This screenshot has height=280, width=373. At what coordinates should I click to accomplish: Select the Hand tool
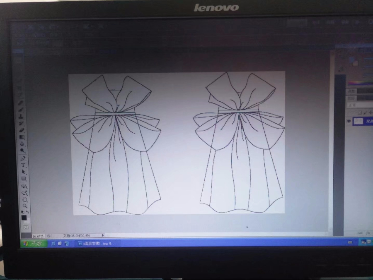pos(24,199)
